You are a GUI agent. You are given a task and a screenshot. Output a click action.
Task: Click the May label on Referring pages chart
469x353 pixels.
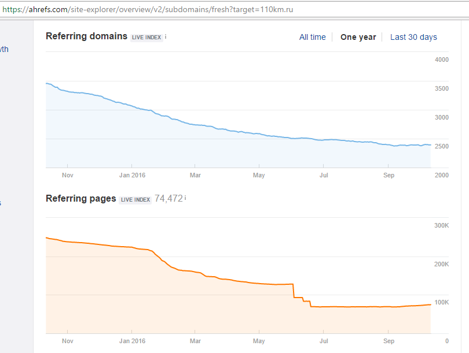pyautogui.click(x=259, y=341)
